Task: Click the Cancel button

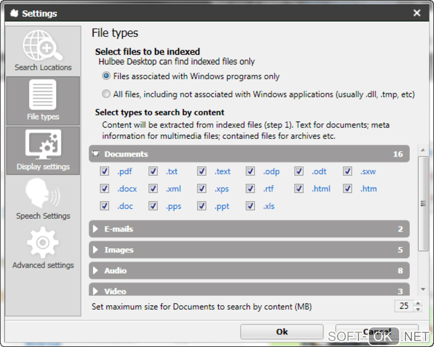Action: coord(377,332)
